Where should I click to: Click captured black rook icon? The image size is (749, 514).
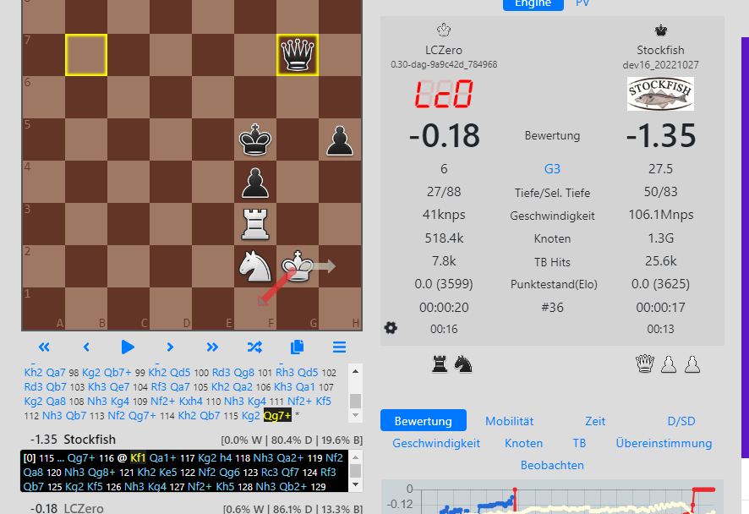click(440, 364)
